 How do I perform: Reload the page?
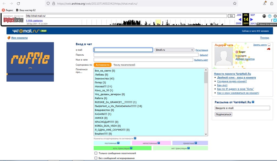point(18,4)
